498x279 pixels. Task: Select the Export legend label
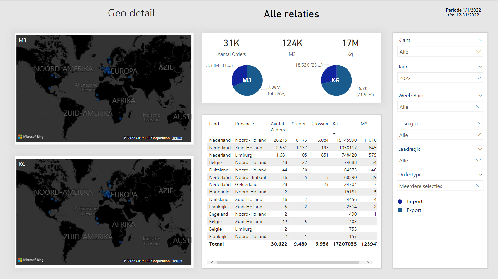pos(414,210)
